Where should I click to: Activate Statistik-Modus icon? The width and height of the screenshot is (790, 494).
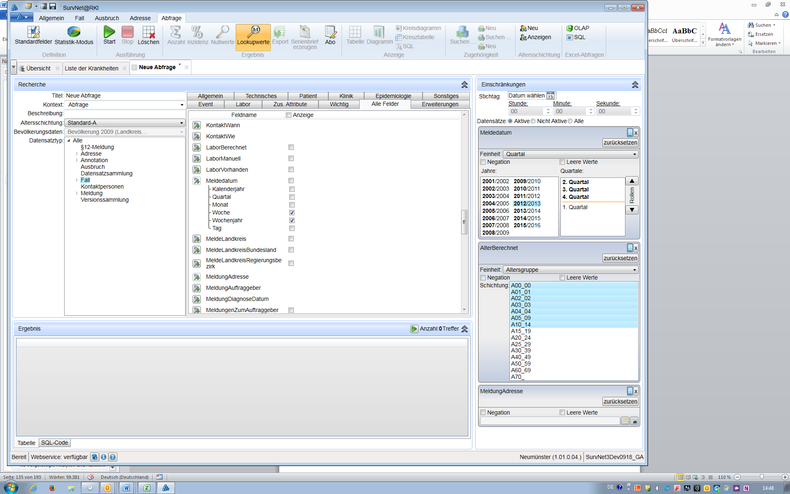click(74, 32)
